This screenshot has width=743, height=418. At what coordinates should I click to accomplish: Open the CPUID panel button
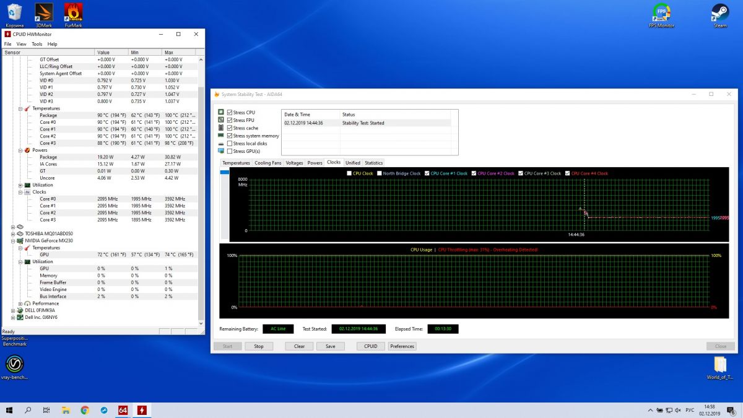click(x=371, y=346)
